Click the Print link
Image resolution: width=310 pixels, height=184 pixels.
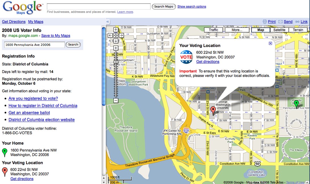pos(272,22)
